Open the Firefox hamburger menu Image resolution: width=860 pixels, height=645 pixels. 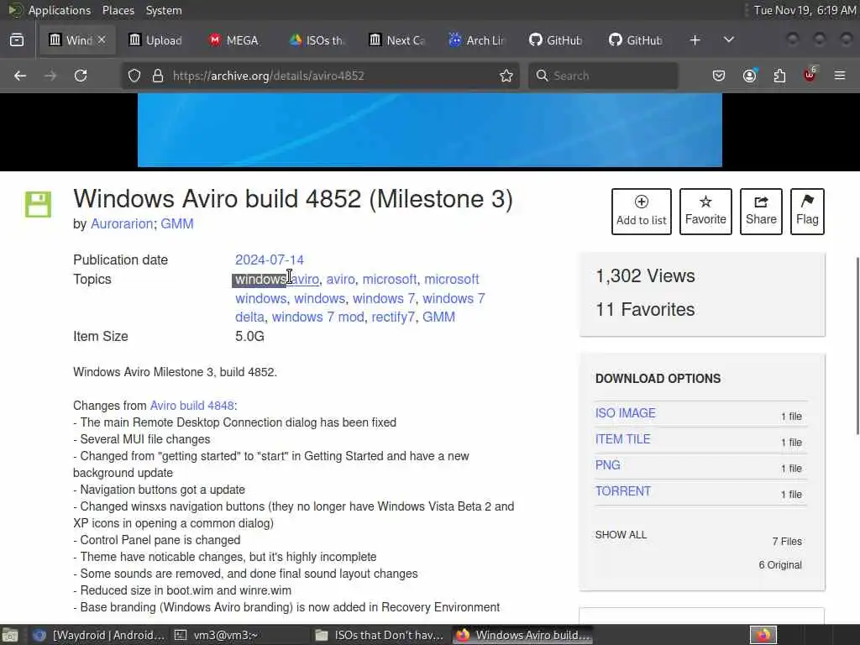click(x=840, y=76)
